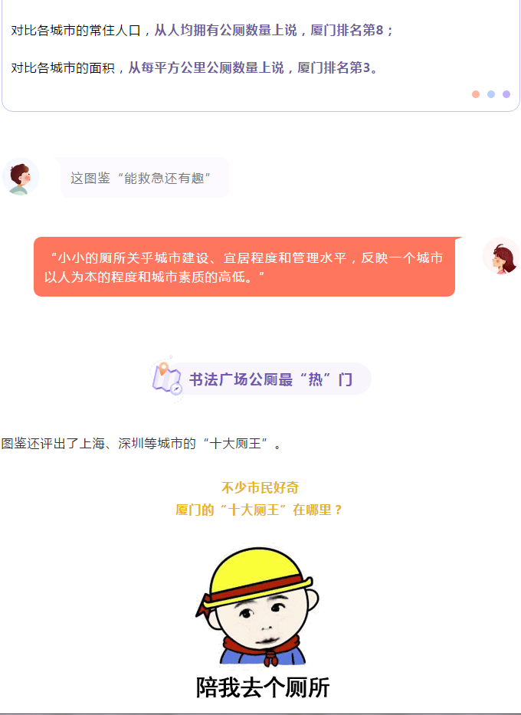The image size is (521, 715).
Task: Click the map icon with the location pin
Action: point(167,379)
